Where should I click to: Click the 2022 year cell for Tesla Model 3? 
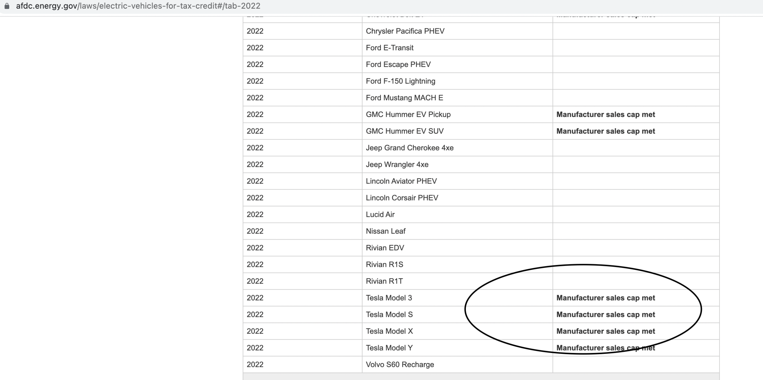coord(303,298)
